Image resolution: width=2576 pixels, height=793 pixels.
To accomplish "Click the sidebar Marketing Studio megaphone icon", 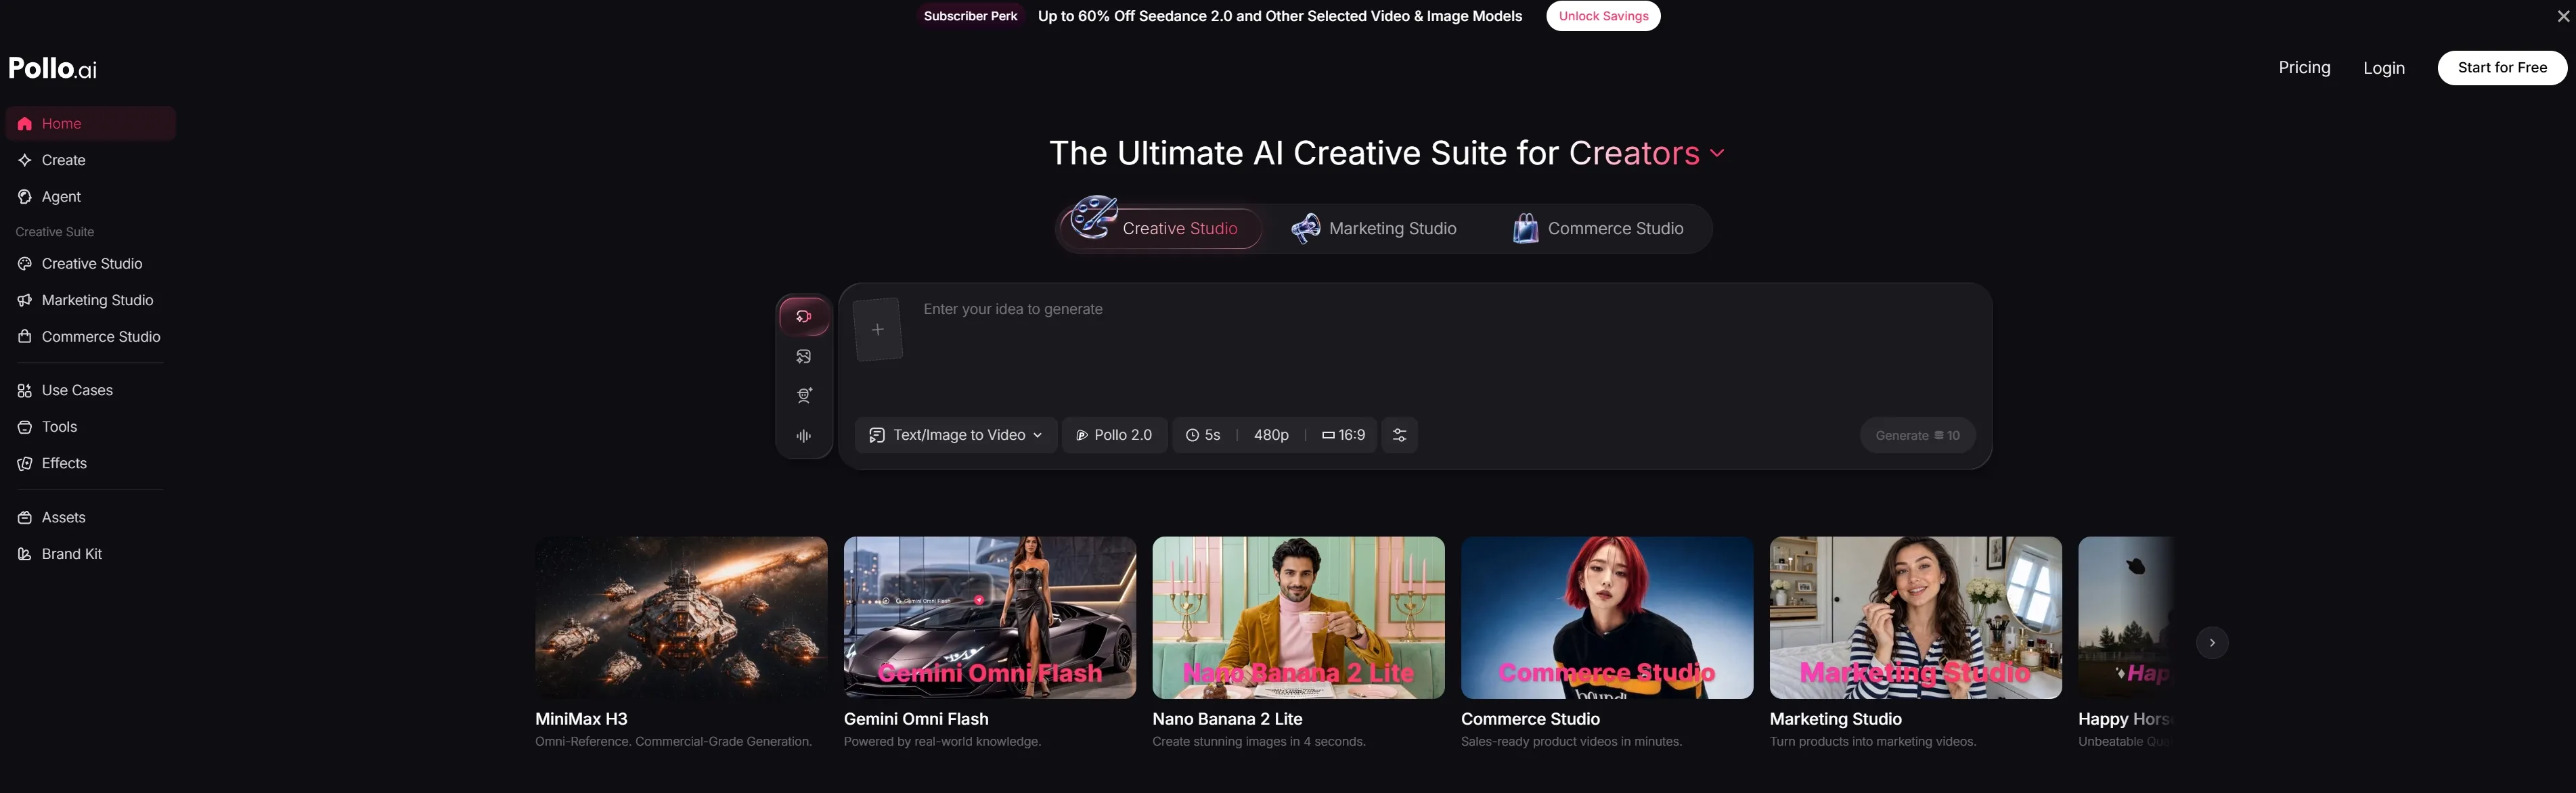I will [25, 300].
